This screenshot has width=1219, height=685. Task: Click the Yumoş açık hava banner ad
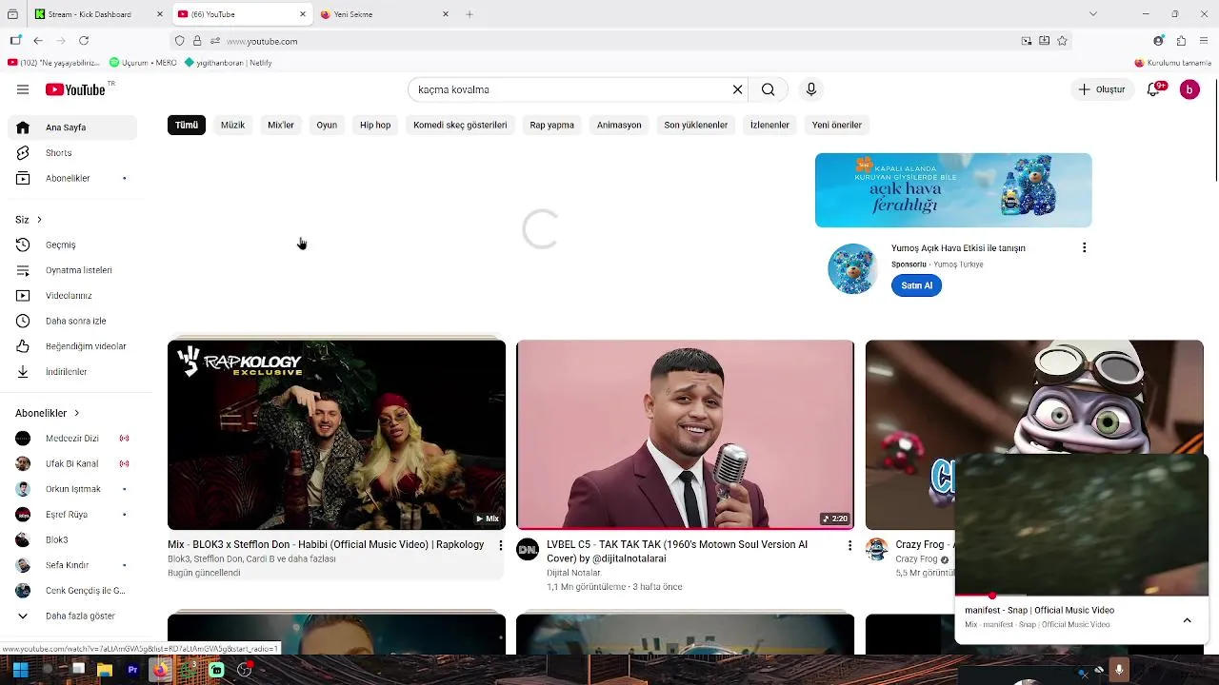(x=953, y=190)
